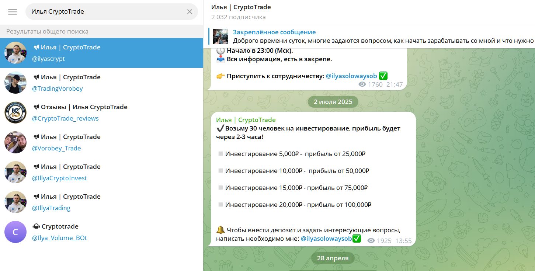The image size is (535, 271).
Task: Click the bot icon beside Cryptotrade
Action: pos(36,226)
